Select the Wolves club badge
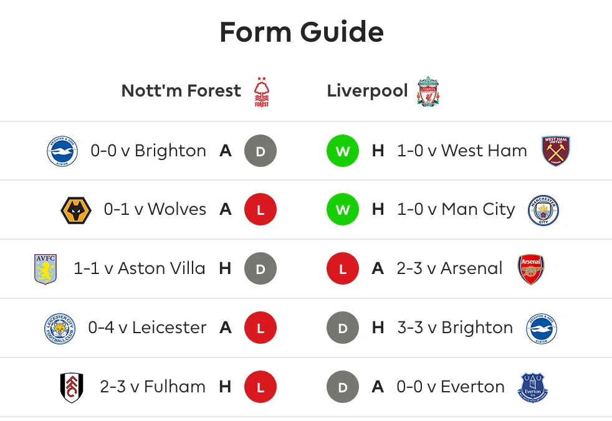This screenshot has height=421, width=612. (76, 210)
